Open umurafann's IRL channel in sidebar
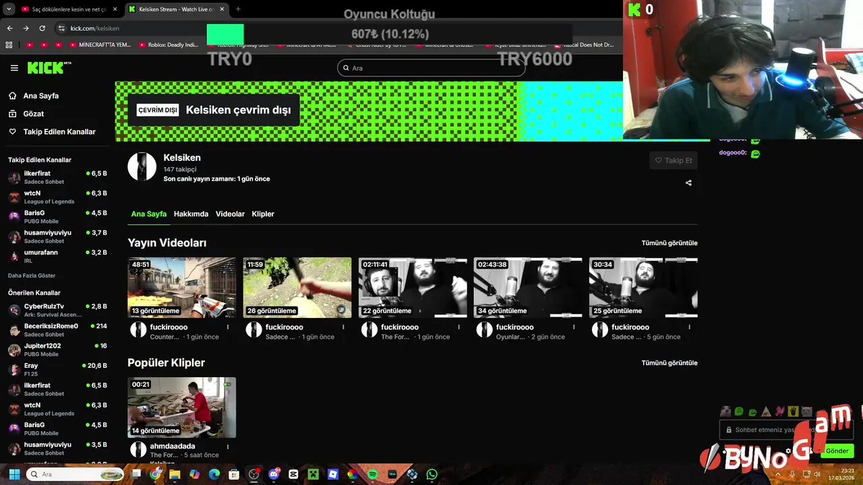The image size is (863, 485). [x=57, y=256]
